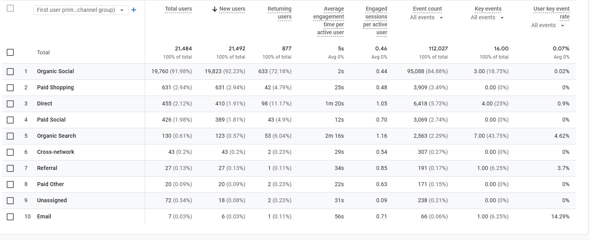This screenshot has width=590, height=240.
Task: Tick the Unassigned row checkbox
Action: coord(10,201)
